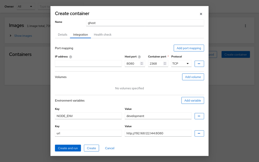Add a new environment variable
Image resolution: width=259 pixels, height=162 pixels.
193,100
